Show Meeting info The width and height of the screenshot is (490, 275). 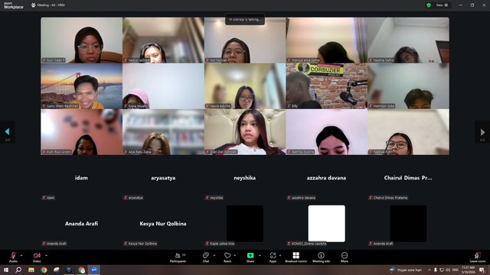[x=321, y=257]
